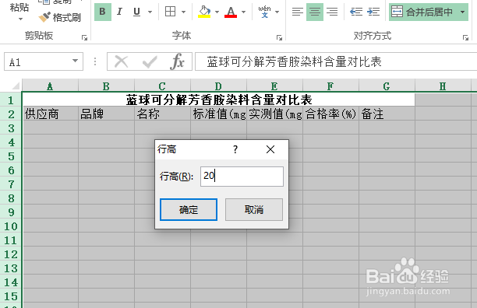Click help question mark in 行高 dialog
This screenshot has width=477, height=308.
(235, 149)
